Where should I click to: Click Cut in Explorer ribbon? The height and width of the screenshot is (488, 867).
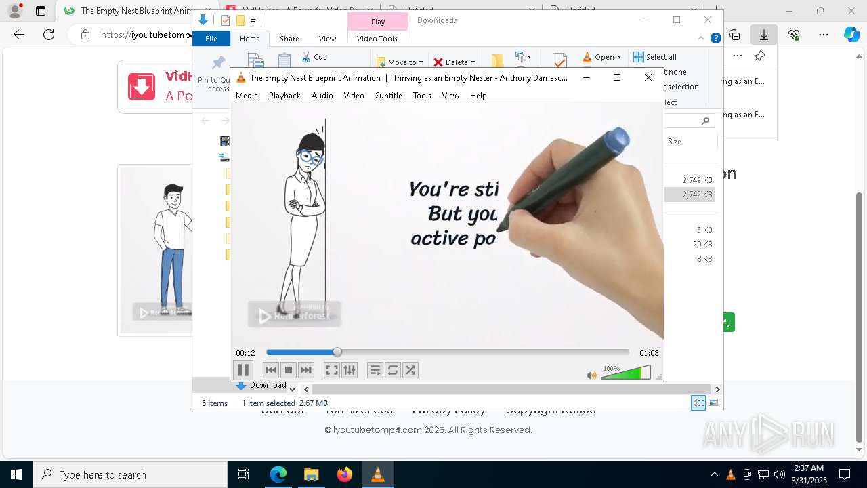point(314,57)
